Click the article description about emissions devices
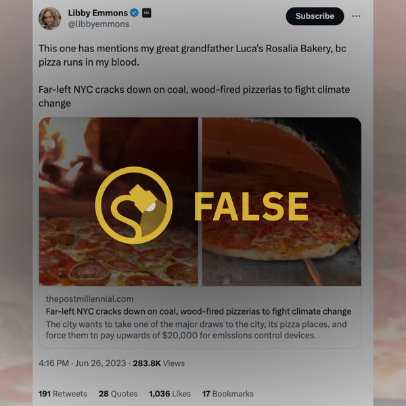 click(x=196, y=330)
